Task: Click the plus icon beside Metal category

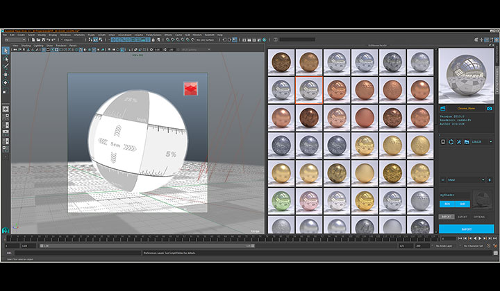Action: pos(490,180)
